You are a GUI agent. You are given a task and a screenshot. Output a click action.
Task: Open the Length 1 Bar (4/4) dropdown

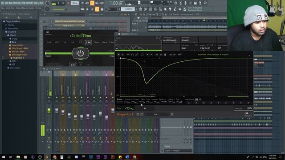pyautogui.click(x=207, y=48)
